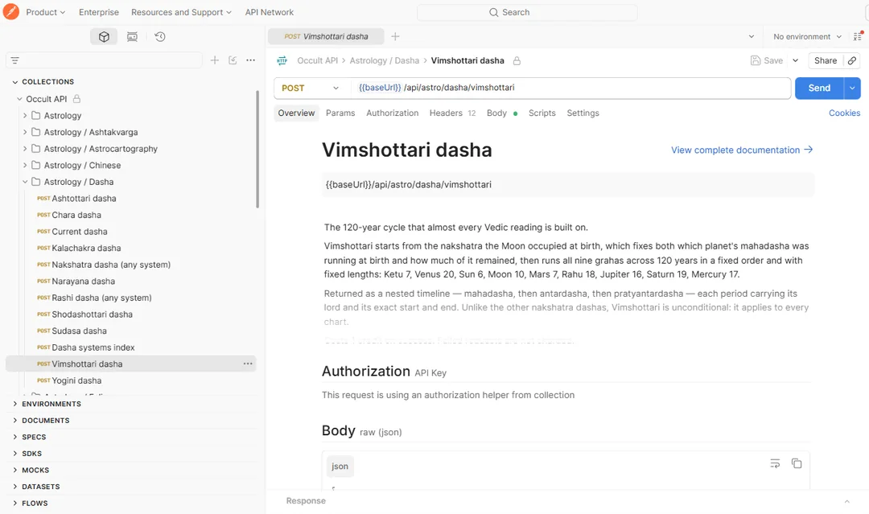Image resolution: width=869 pixels, height=514 pixels.
Task: Collapse the Occult API collection
Action: pos(19,99)
